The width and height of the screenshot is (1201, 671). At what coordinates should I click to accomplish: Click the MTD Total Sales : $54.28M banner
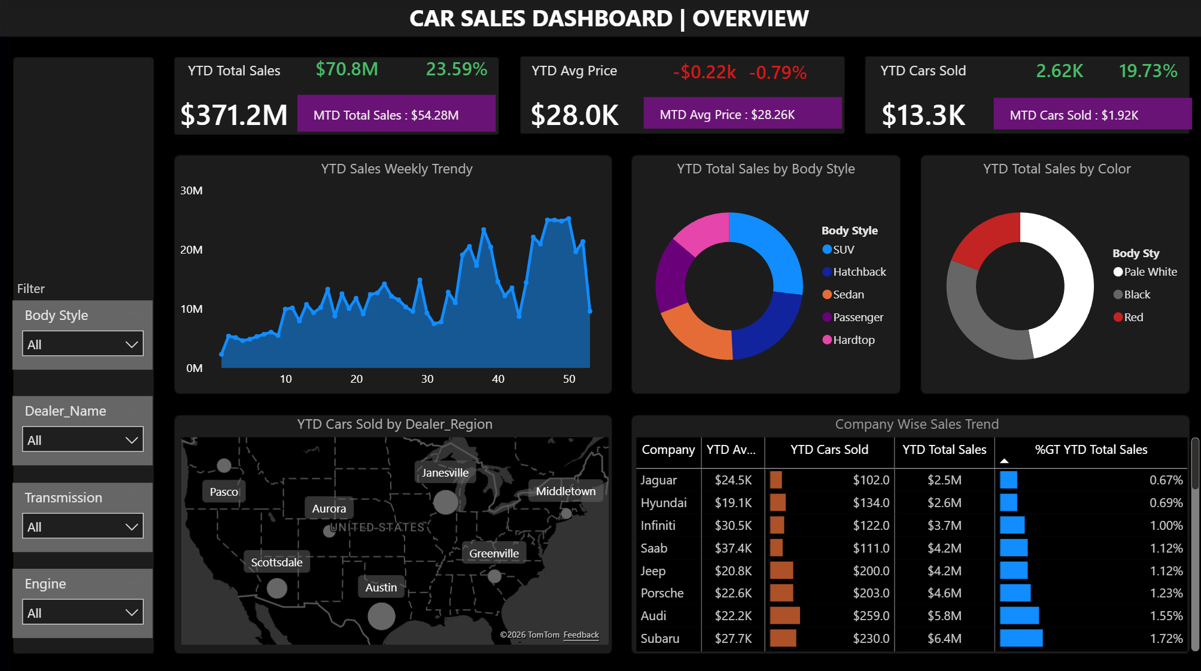pos(396,114)
